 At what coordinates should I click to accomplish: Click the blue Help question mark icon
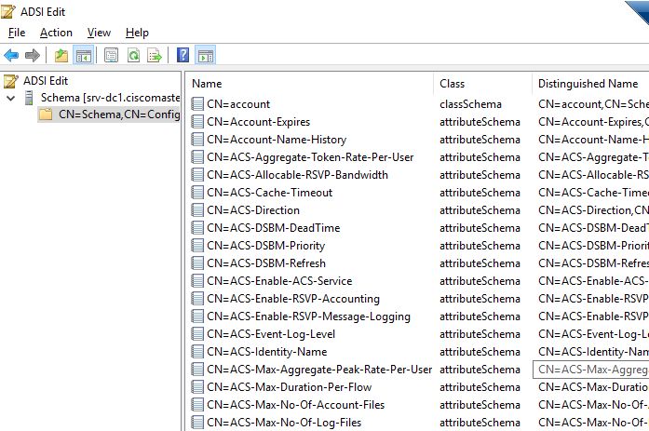(183, 55)
